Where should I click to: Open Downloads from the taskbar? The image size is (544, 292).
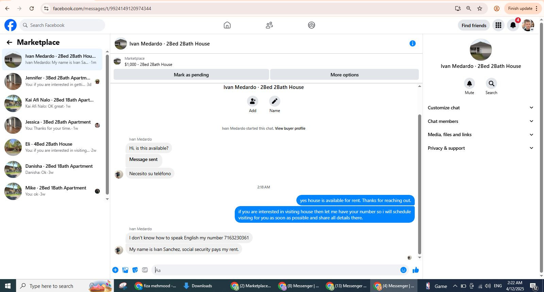click(198, 286)
